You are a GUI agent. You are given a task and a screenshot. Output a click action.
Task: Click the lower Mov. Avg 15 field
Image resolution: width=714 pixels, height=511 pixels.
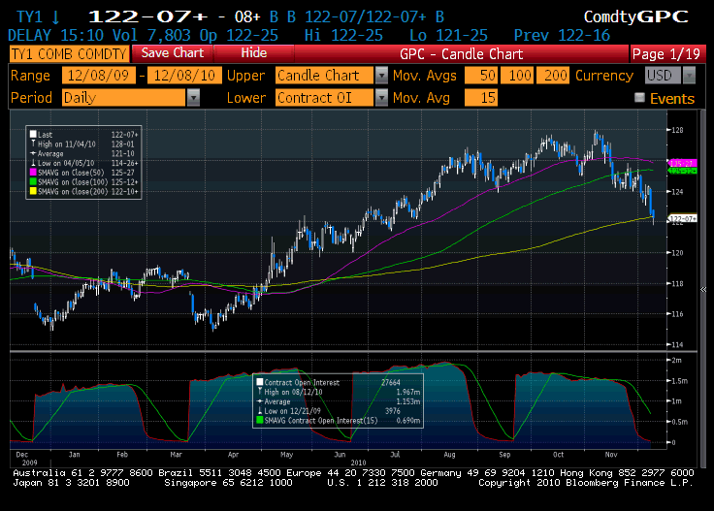tap(478, 98)
